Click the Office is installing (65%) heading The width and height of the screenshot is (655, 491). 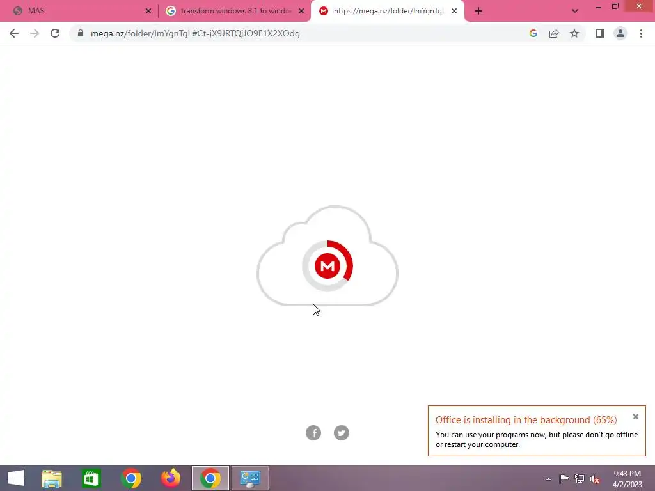pos(526,420)
